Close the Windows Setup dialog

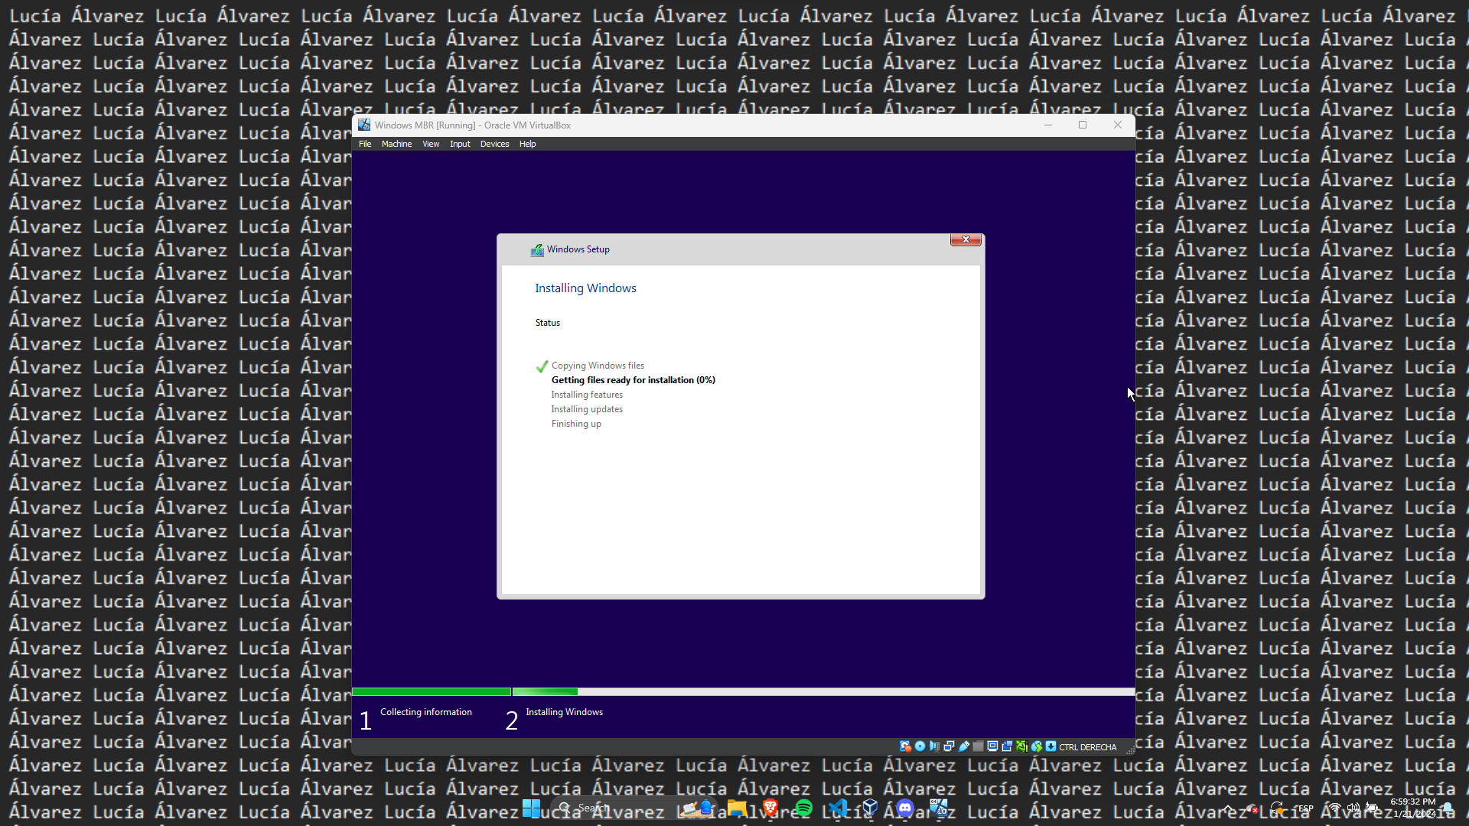tap(966, 239)
